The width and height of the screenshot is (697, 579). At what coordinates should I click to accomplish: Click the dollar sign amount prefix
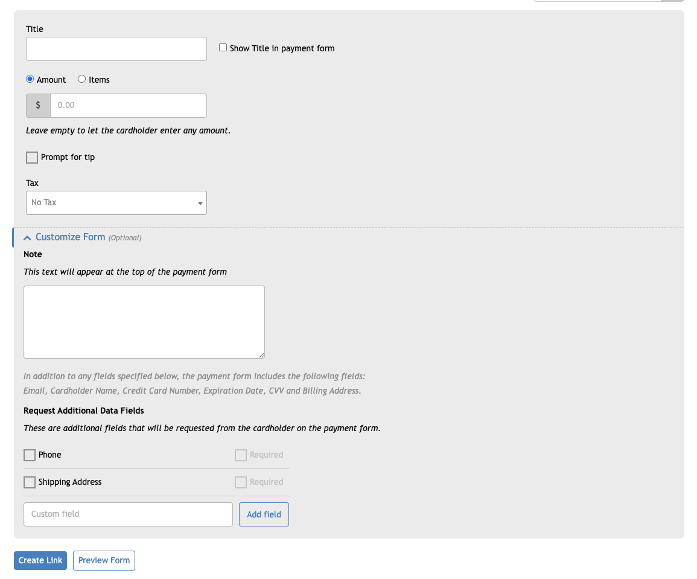click(x=38, y=106)
